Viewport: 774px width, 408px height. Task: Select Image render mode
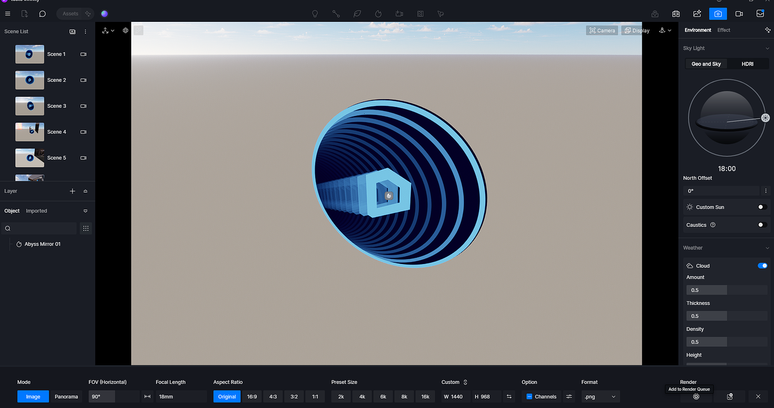pos(33,396)
